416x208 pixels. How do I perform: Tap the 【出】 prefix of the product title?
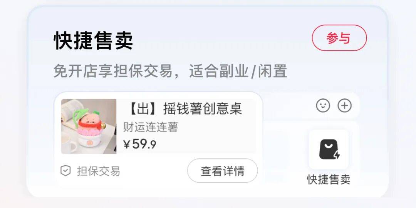pos(143,109)
